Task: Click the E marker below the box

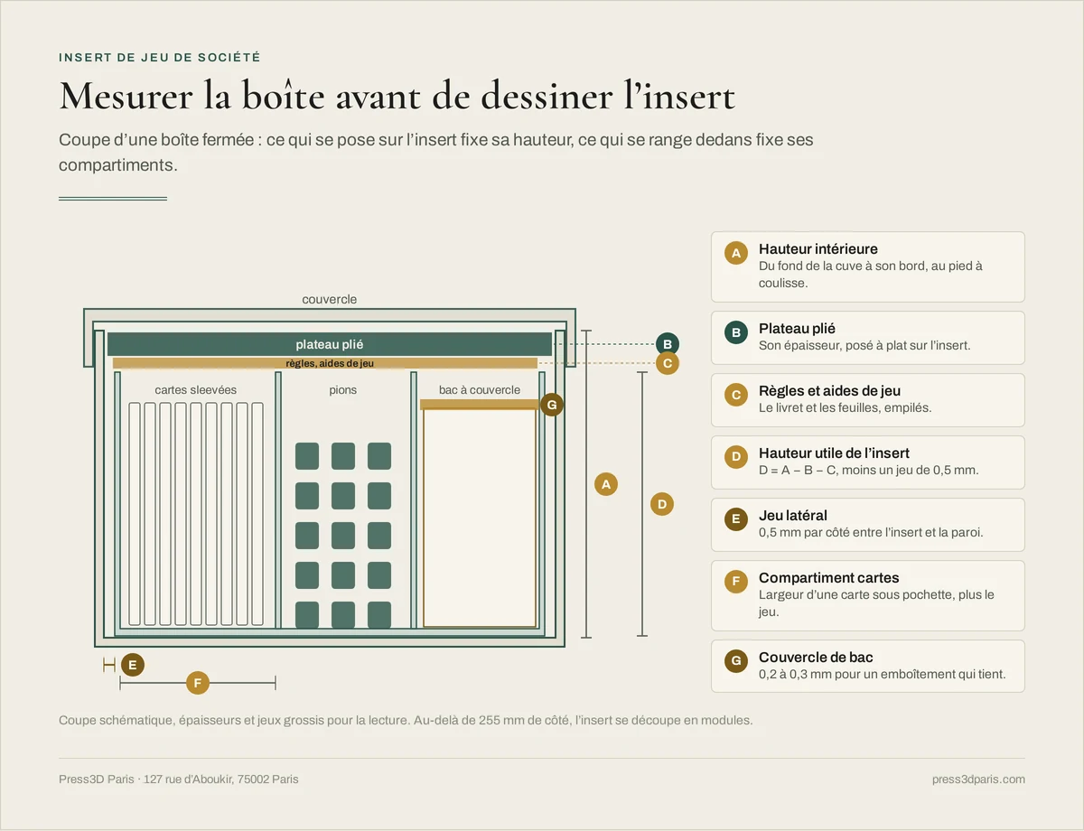Action: point(132,666)
